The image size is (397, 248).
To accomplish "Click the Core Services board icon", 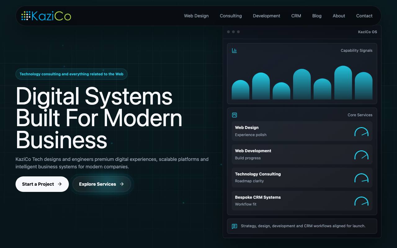I will tap(234, 115).
